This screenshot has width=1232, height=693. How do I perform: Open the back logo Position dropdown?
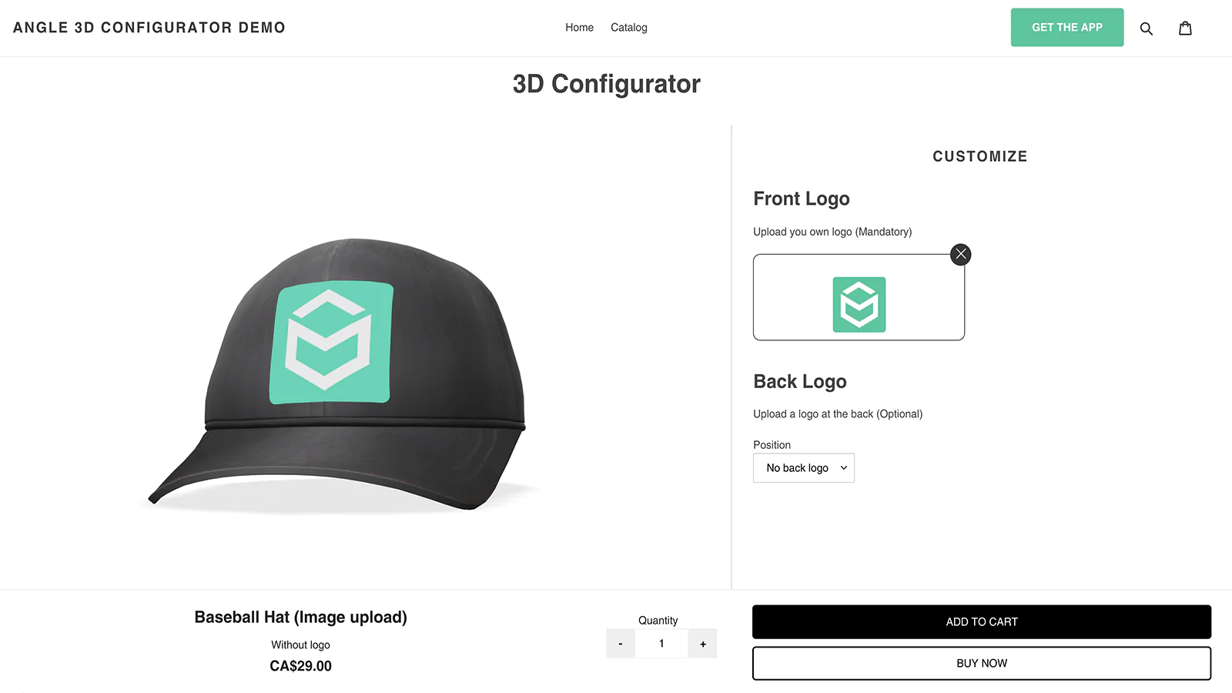803,467
